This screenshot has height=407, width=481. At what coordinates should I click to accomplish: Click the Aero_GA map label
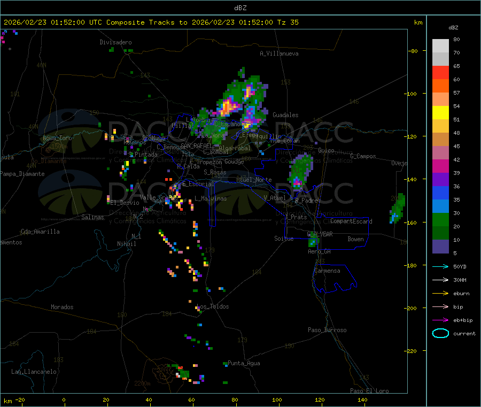tap(319, 251)
